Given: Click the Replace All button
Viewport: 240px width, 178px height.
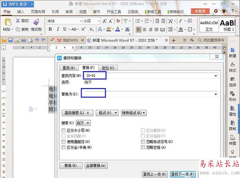Looking at the screenshot, I should coord(96,166).
